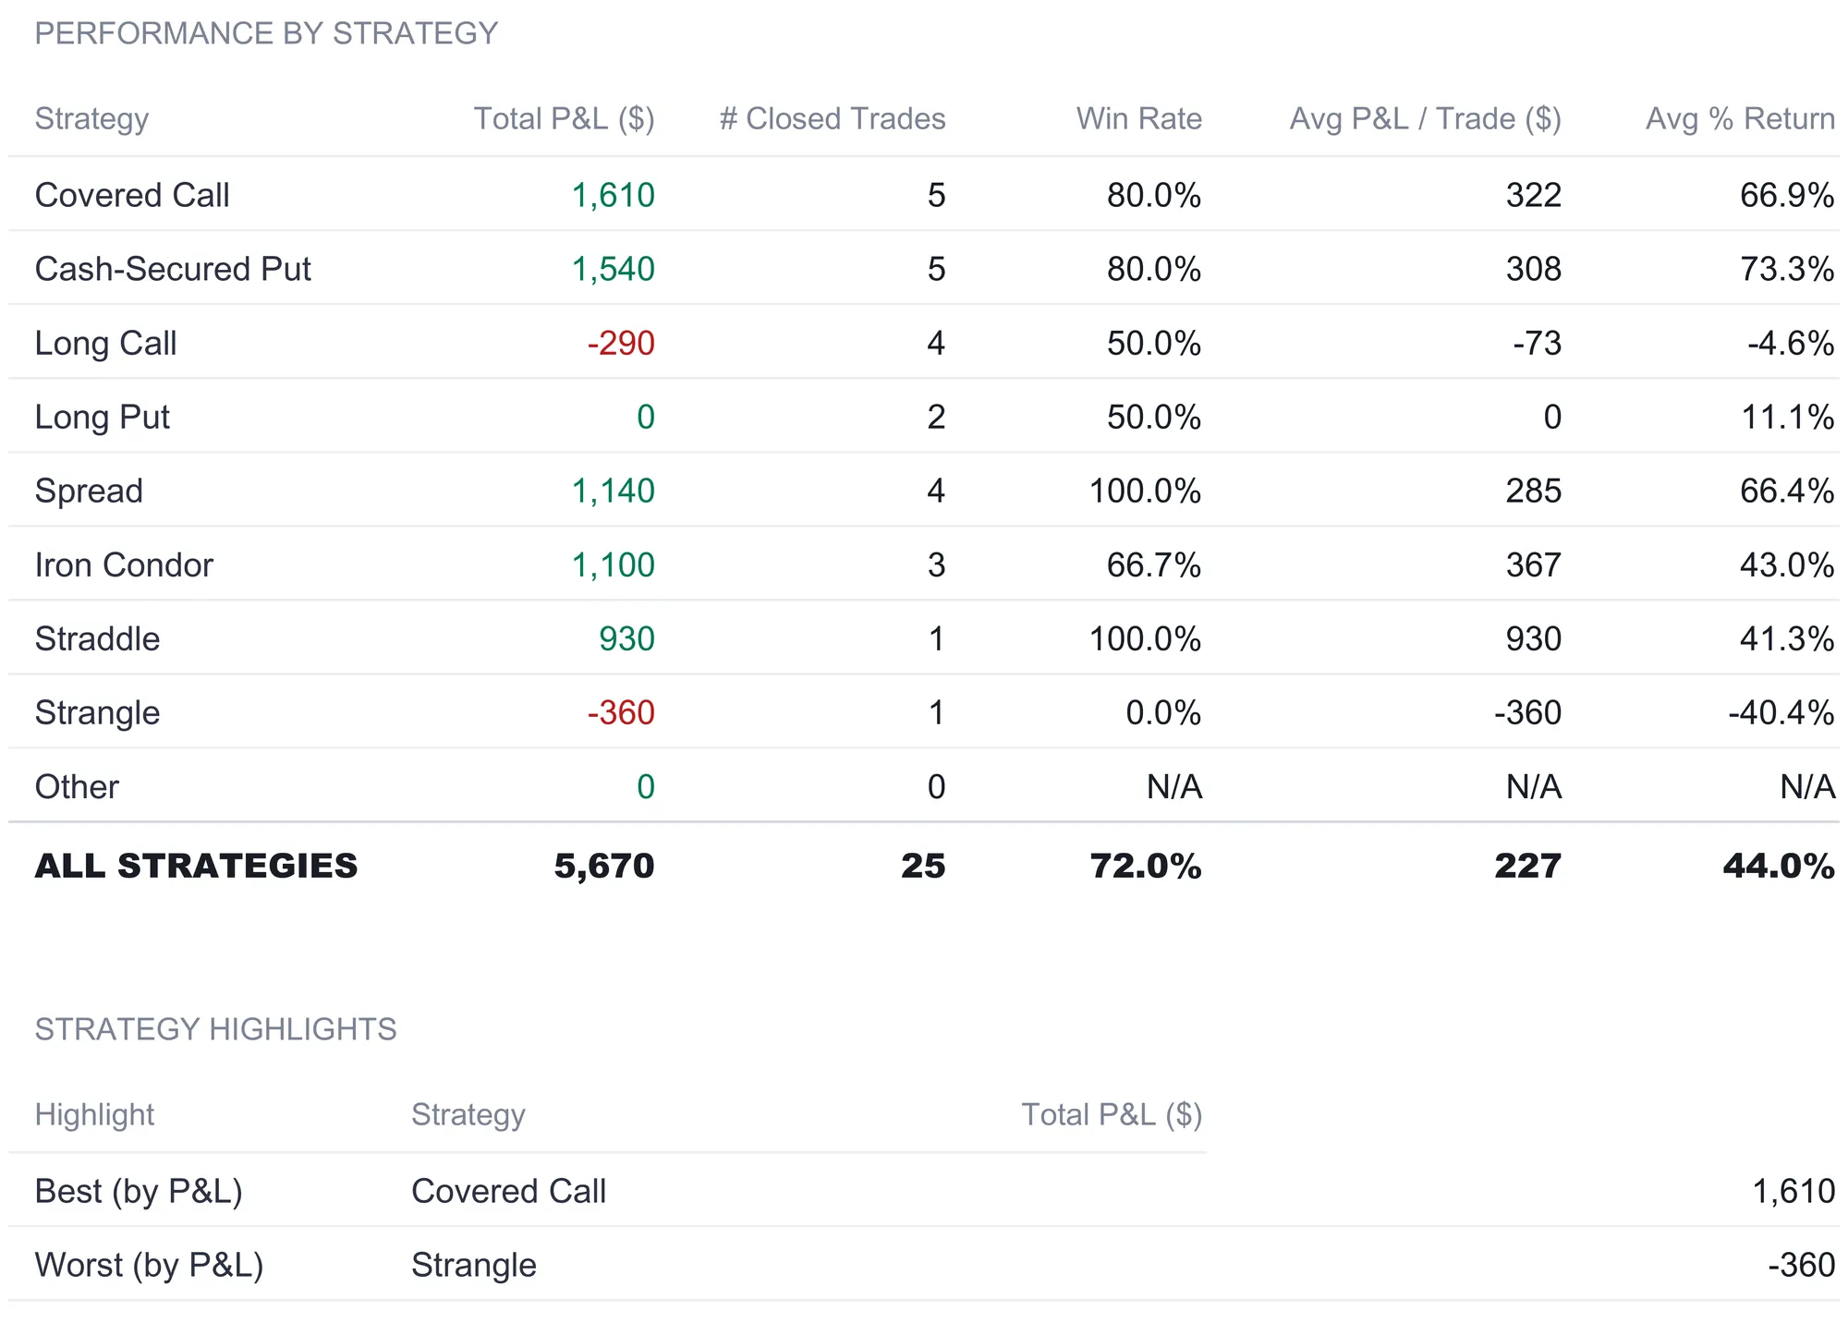Viewport: 1848px width, 1323px height.
Task: Click the # Closed Trades column header
Action: pos(833,119)
